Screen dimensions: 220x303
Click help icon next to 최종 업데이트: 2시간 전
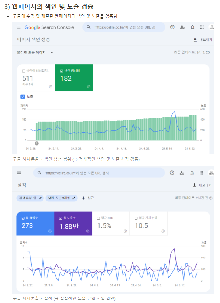point(211,198)
